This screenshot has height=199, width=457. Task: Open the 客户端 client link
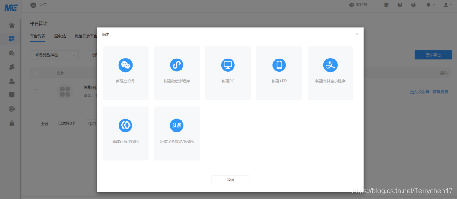point(358,5)
